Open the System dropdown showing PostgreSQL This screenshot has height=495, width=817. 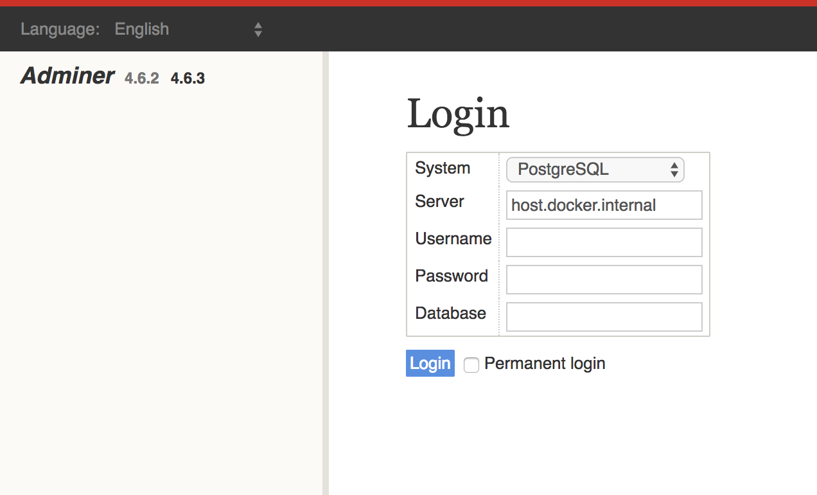[594, 169]
